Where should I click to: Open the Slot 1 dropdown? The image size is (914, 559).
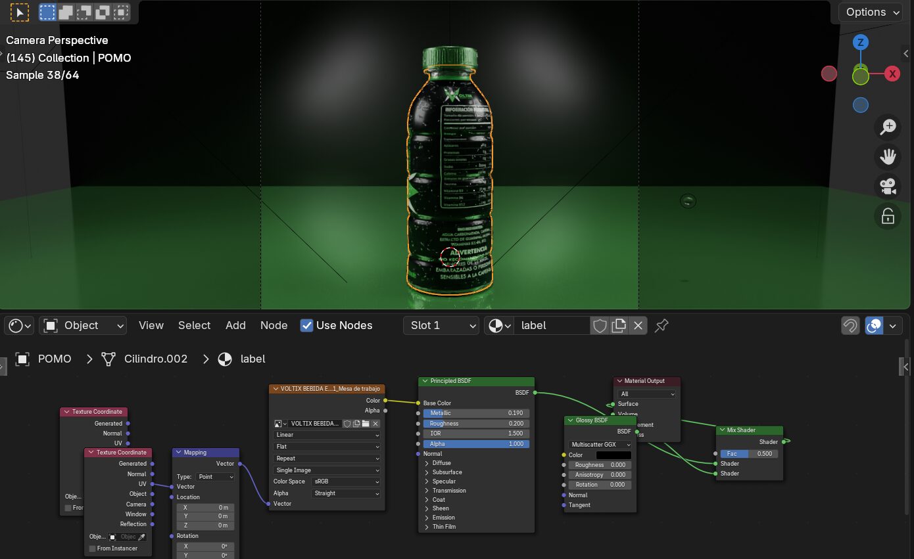pos(441,326)
